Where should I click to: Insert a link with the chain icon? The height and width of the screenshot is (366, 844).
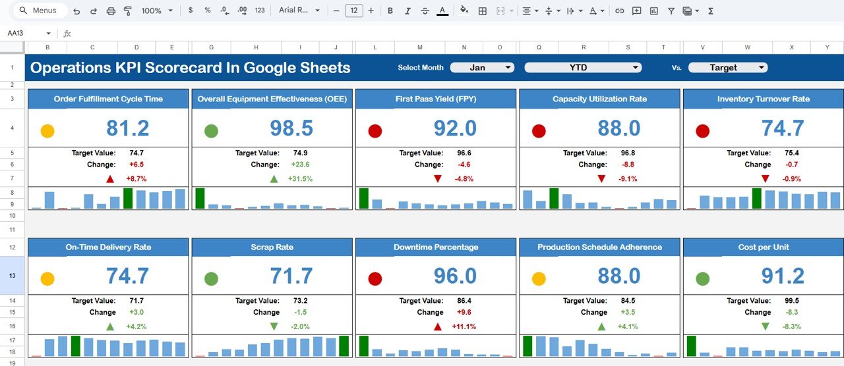[619, 11]
